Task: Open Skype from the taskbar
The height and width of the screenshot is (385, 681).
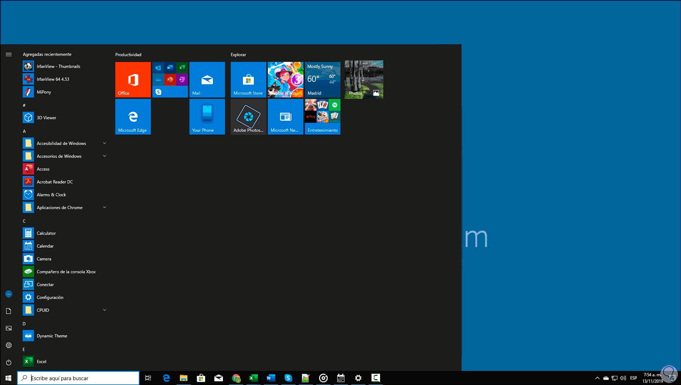Action: [288, 378]
